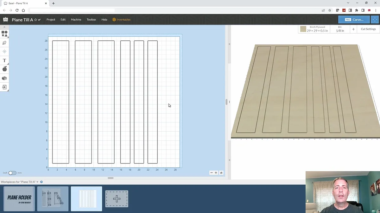
Task: Click the Carve button
Action: pyautogui.click(x=354, y=20)
